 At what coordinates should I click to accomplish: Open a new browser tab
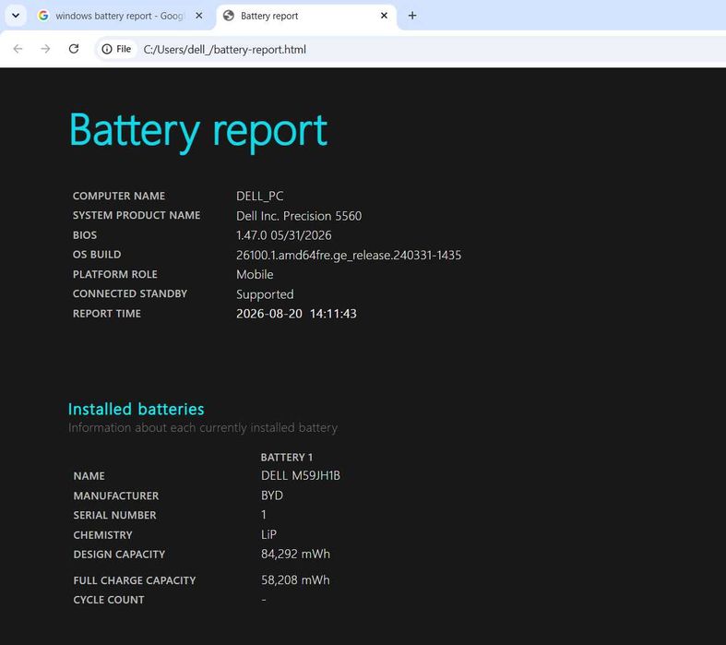coord(412,16)
